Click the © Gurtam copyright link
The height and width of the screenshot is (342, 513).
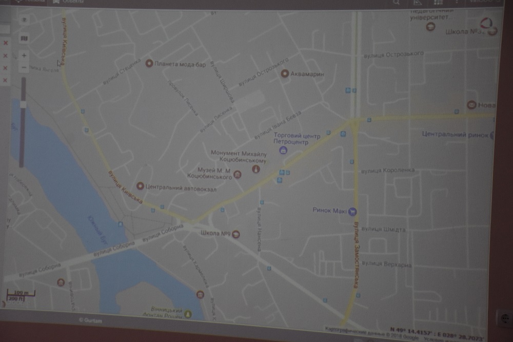90,320
